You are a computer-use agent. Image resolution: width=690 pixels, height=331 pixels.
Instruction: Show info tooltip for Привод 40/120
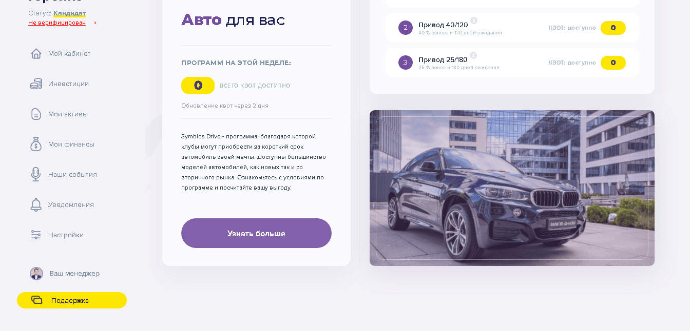pos(474,20)
